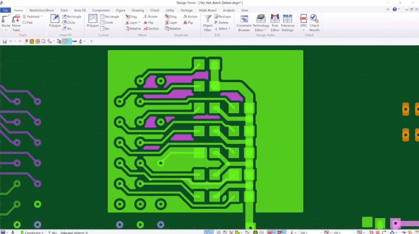Click Drag in the Move group

tap(131, 16)
